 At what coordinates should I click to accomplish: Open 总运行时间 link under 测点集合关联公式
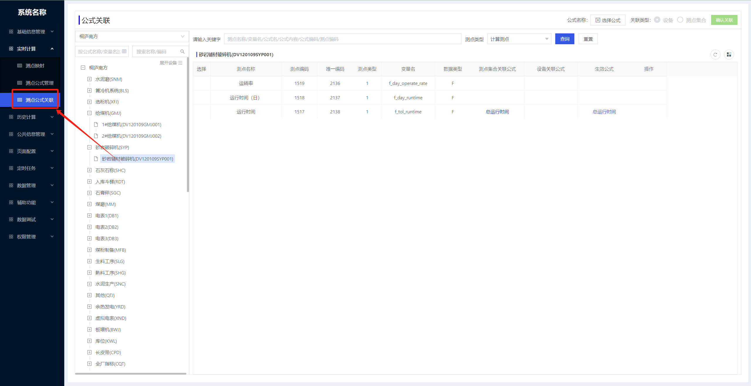497,112
